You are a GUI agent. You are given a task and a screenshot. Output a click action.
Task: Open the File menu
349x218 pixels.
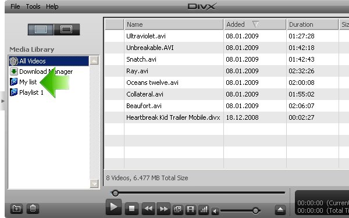coord(15,6)
